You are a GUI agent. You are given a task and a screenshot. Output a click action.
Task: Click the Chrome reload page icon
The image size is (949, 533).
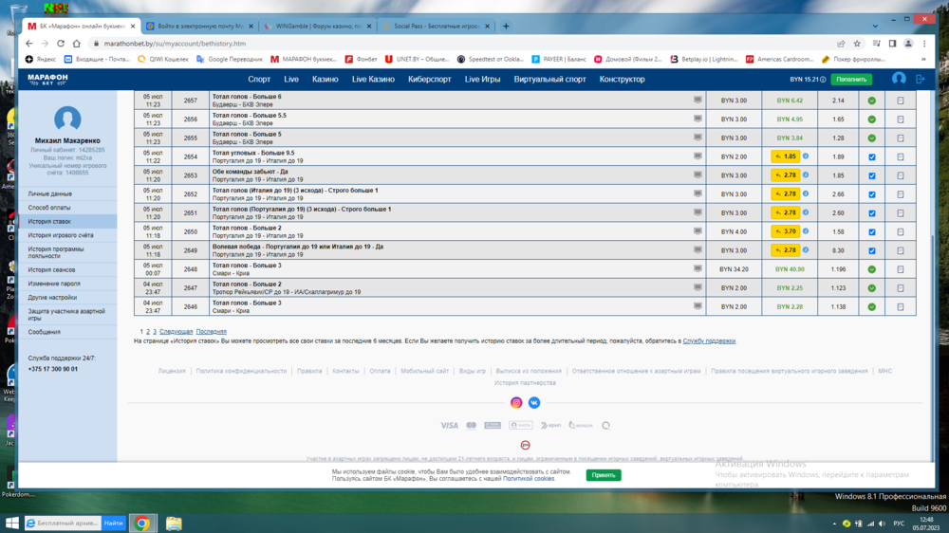[60, 44]
